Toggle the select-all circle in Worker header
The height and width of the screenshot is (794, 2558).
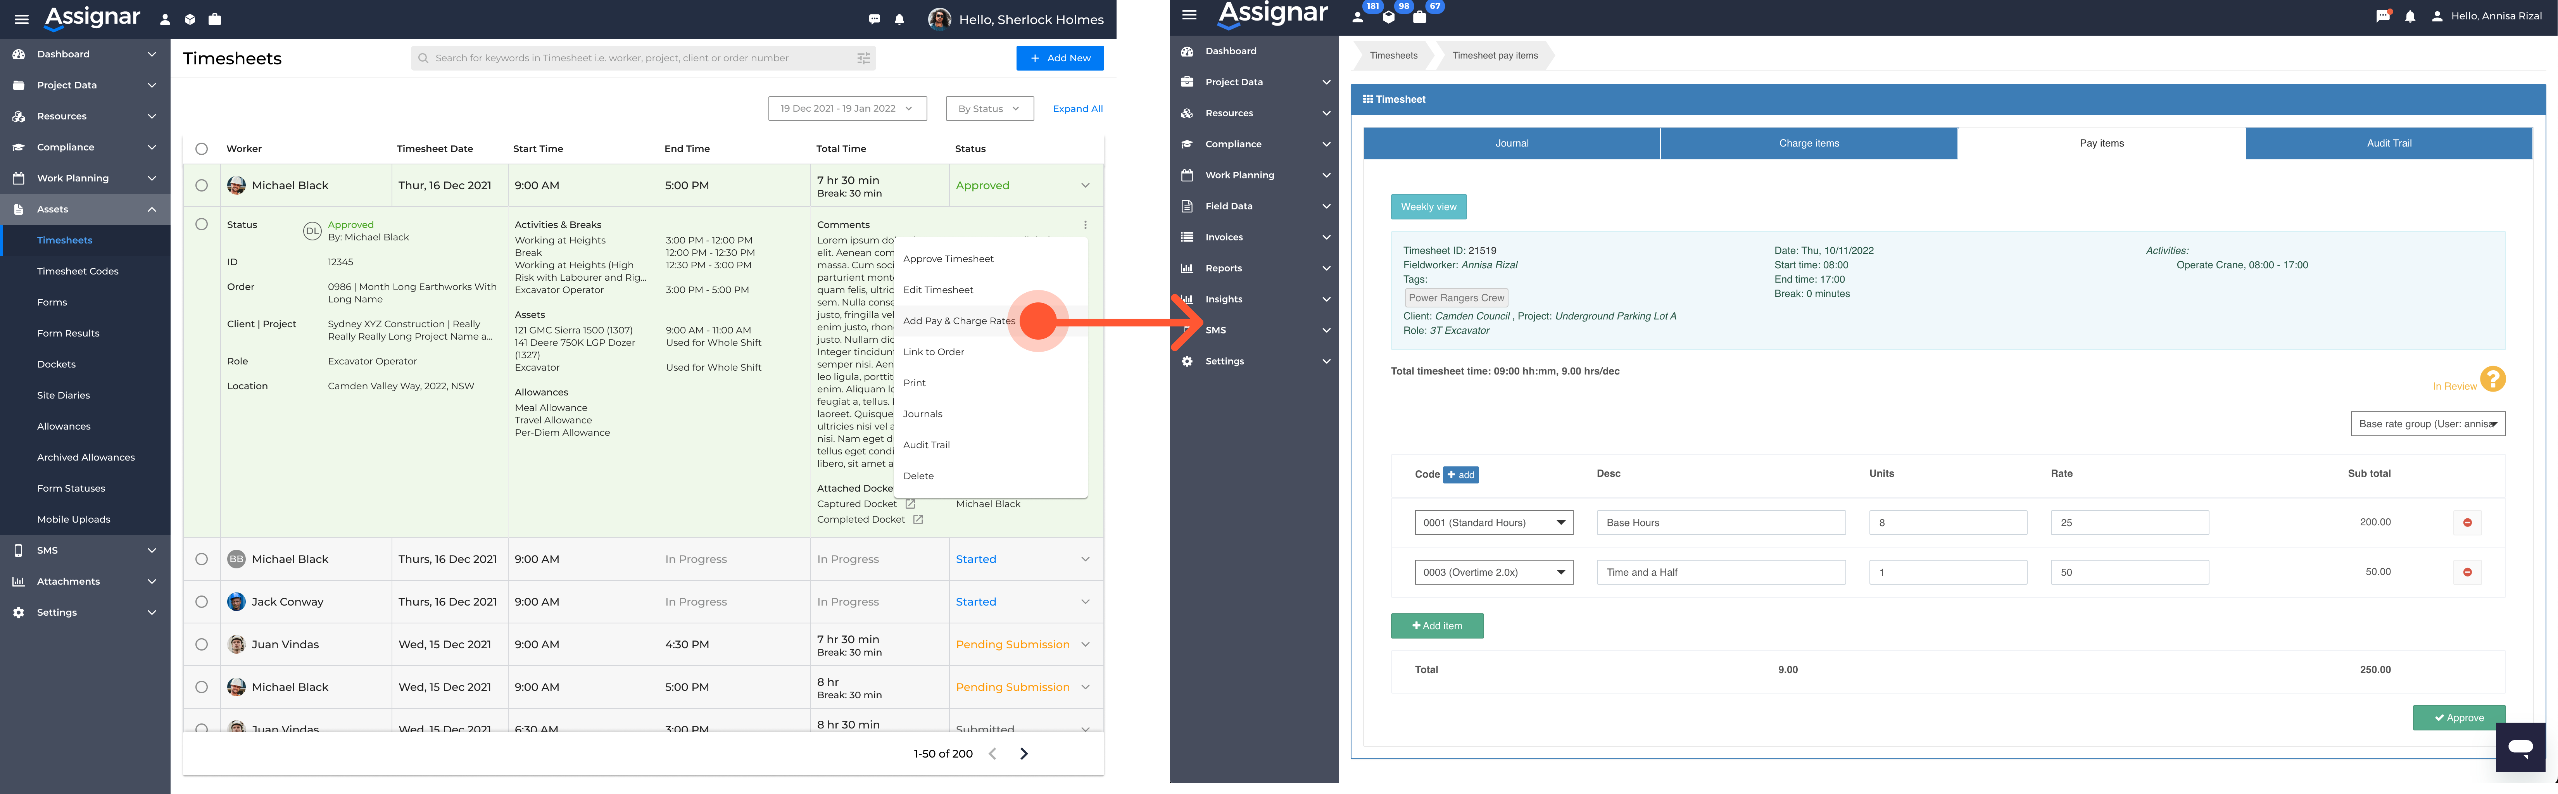coord(202,149)
